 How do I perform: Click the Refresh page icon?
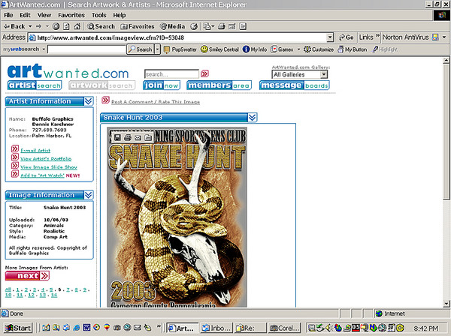point(66,26)
